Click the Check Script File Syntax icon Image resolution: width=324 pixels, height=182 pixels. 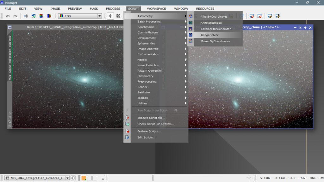point(127,124)
